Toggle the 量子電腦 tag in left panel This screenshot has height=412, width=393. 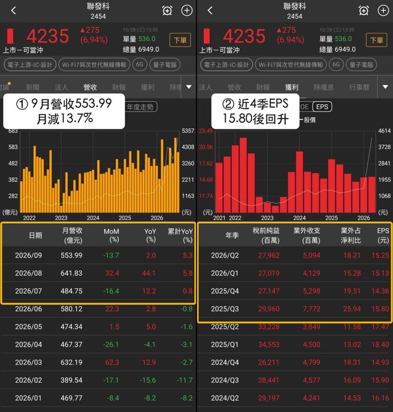tap(165, 65)
